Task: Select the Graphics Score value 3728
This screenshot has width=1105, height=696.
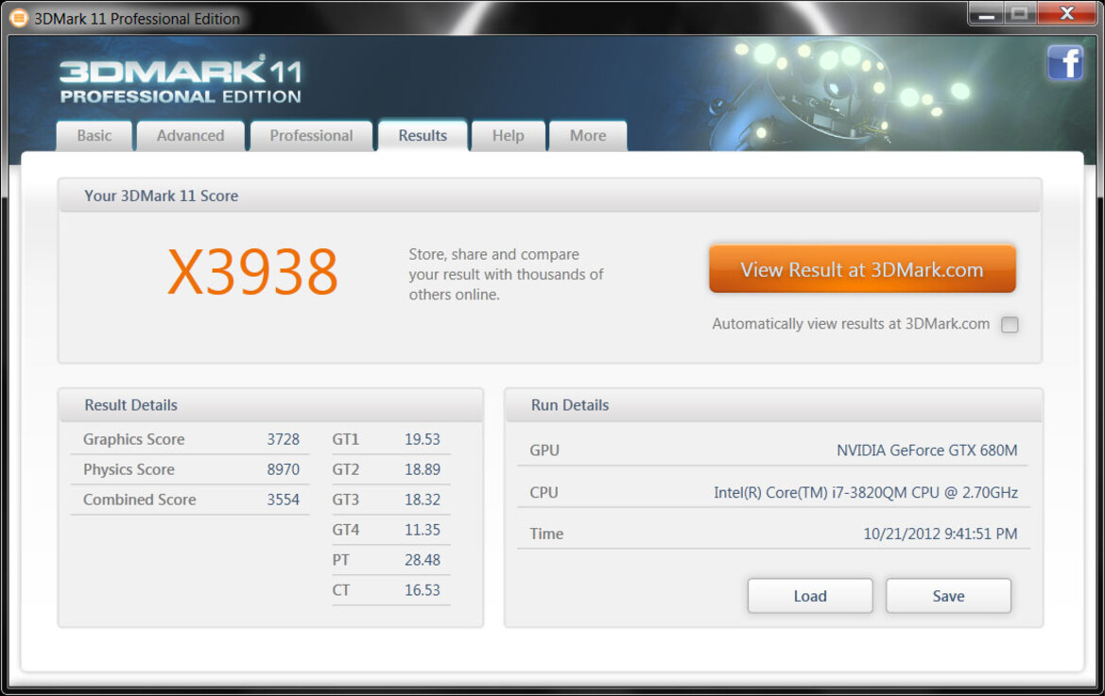Action: click(284, 439)
